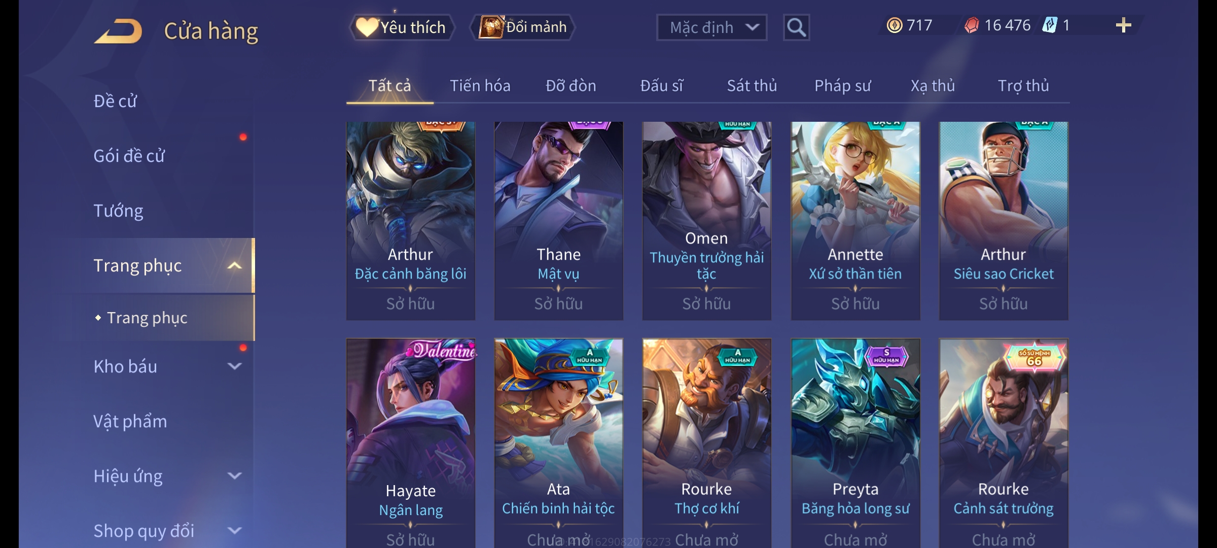Open the Mặc định sorting dropdown
Viewport: 1217px width, 548px height.
point(711,27)
